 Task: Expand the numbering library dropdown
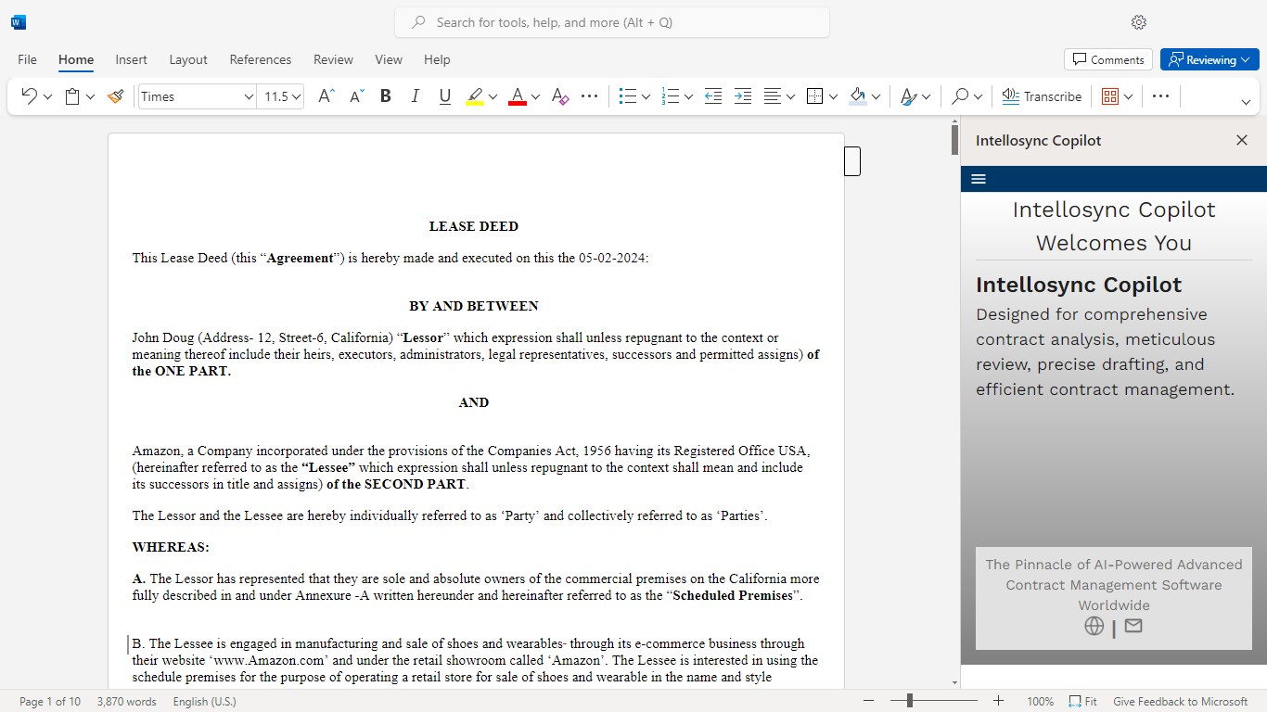(x=688, y=96)
